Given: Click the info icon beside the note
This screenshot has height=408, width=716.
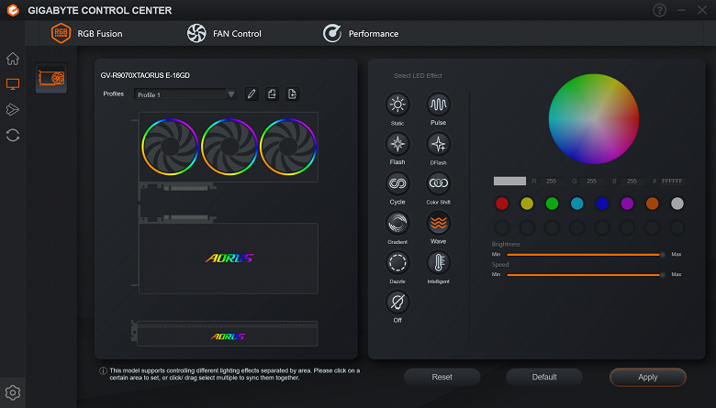Looking at the screenshot, I should point(103,371).
